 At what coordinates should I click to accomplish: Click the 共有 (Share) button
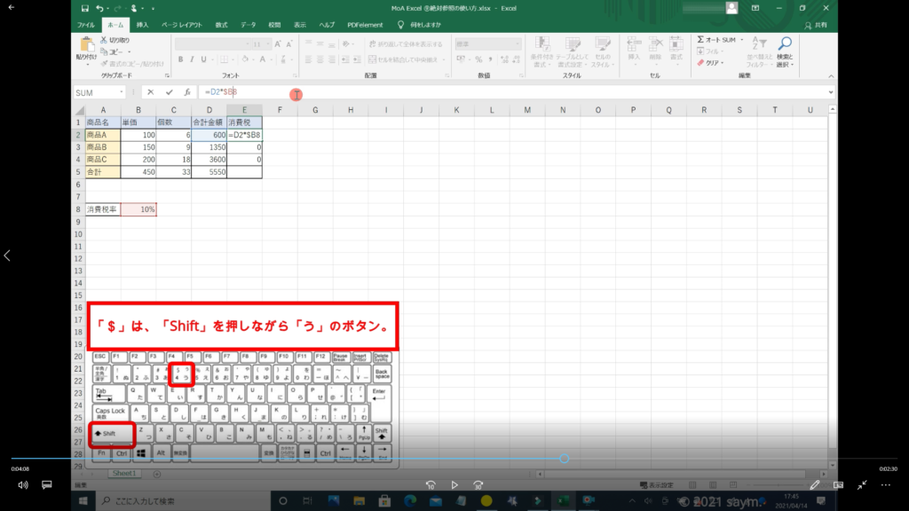click(x=819, y=25)
